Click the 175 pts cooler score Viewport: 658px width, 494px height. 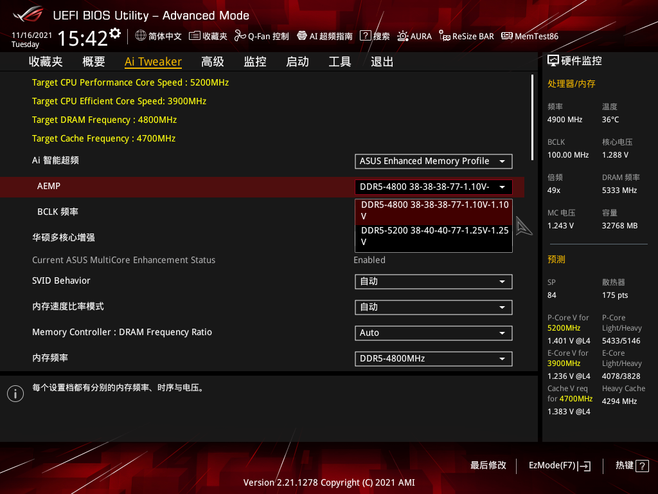pos(615,295)
